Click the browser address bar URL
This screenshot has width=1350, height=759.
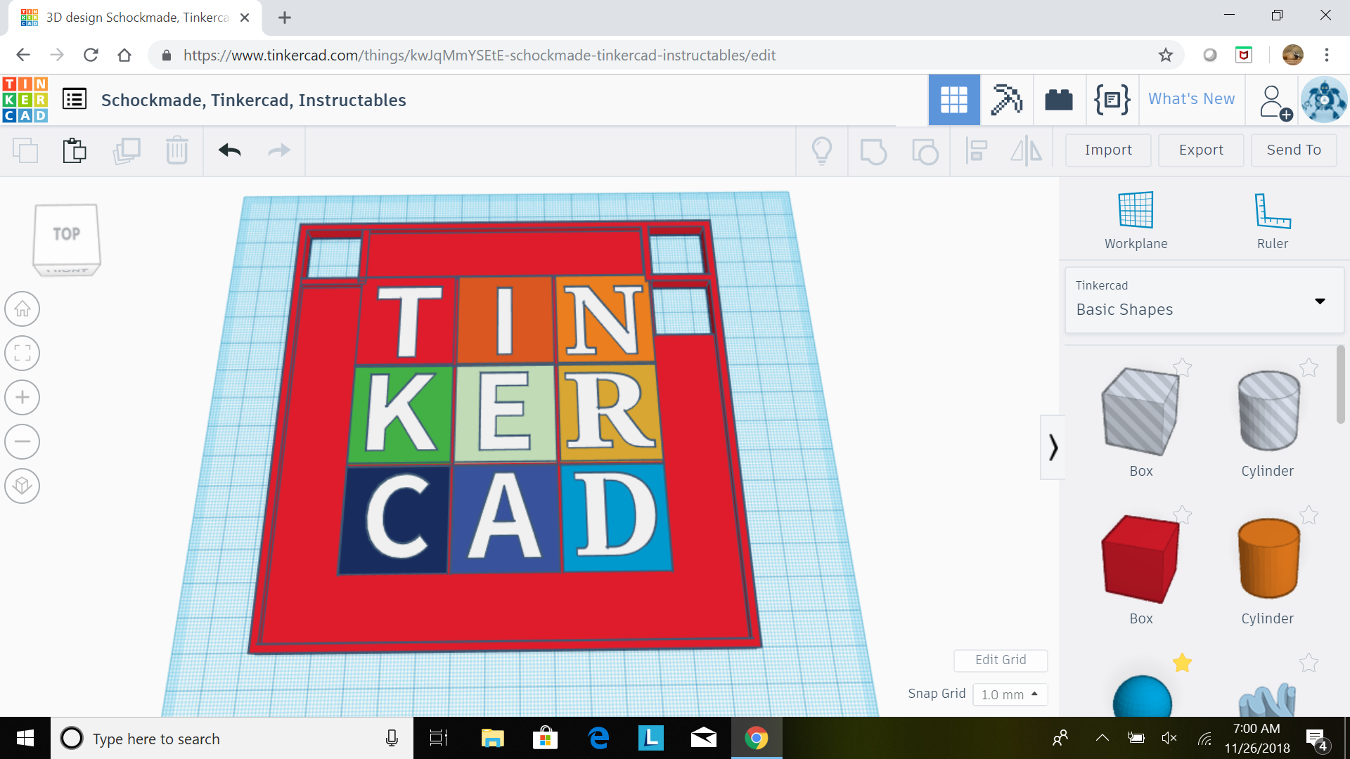(x=479, y=55)
